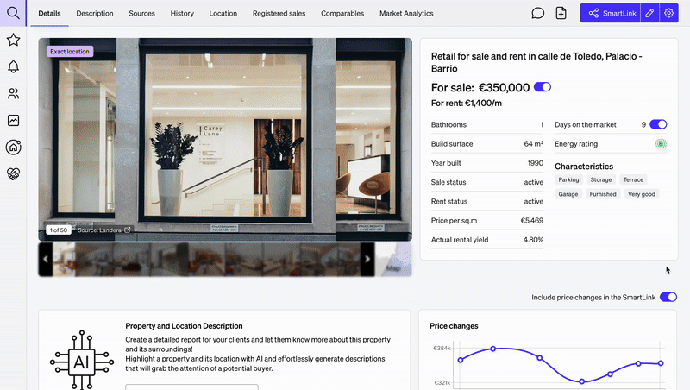Click the property title Retail for sale

click(x=536, y=62)
